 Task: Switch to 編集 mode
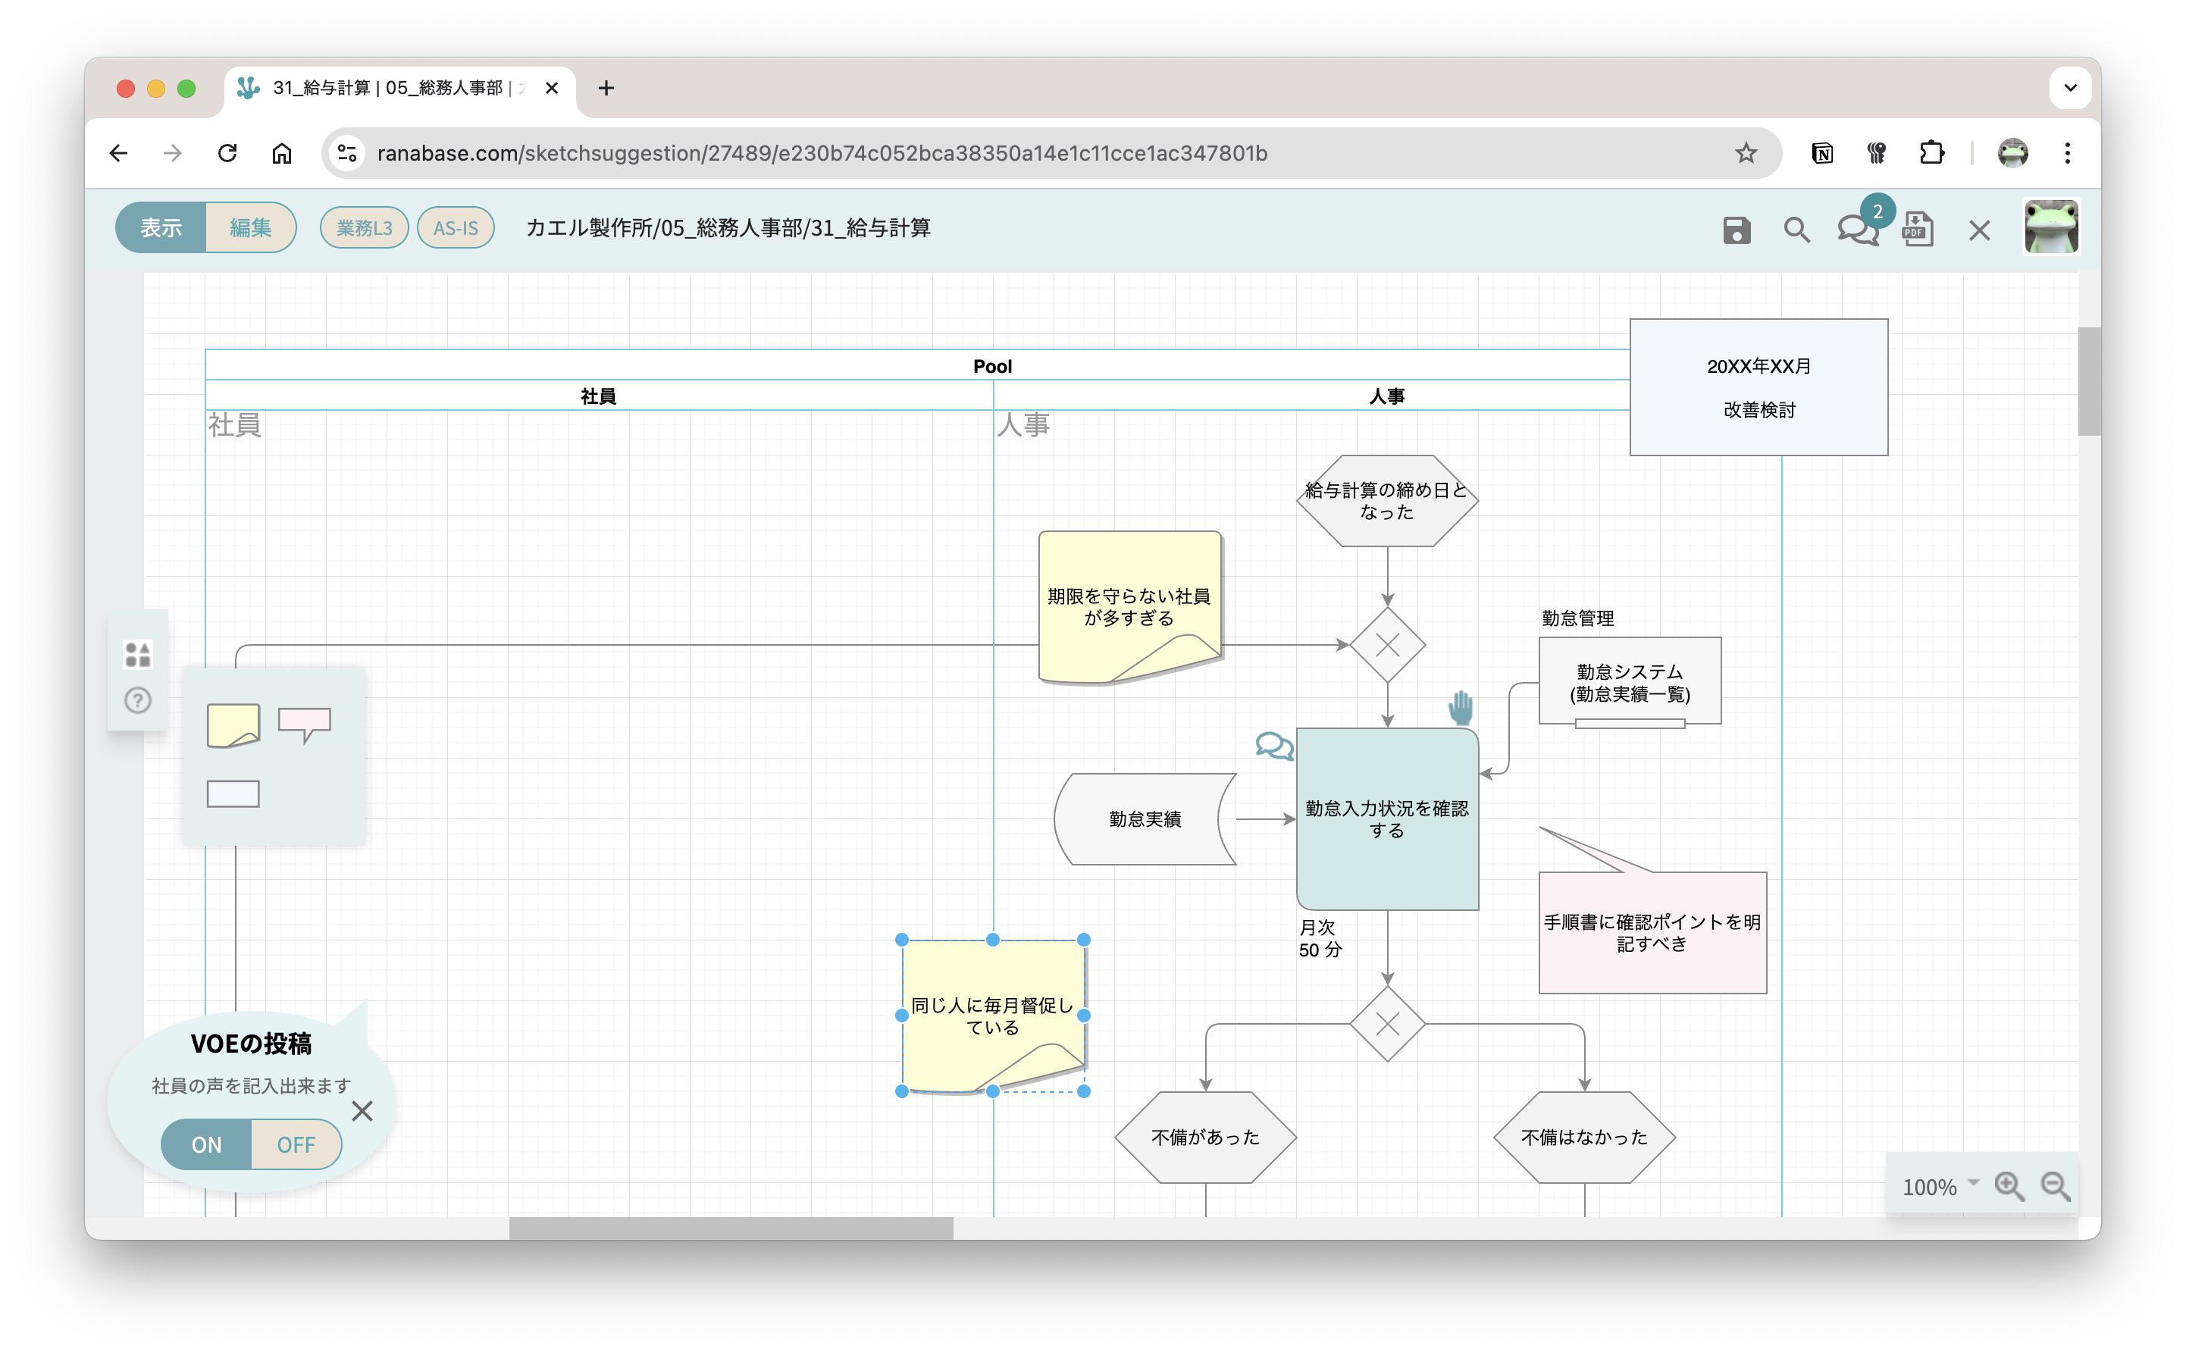coord(250,228)
